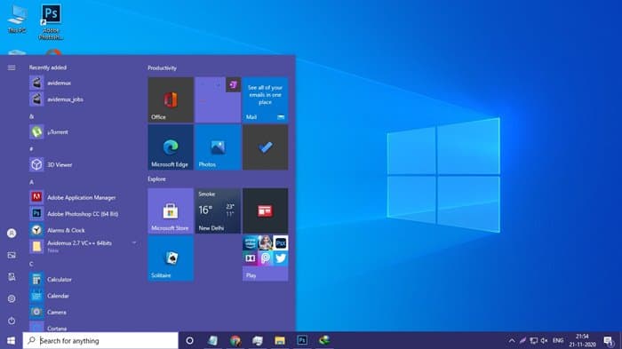Image resolution: width=622 pixels, height=349 pixels.
Task: Click the # section header
Action: click(x=31, y=149)
